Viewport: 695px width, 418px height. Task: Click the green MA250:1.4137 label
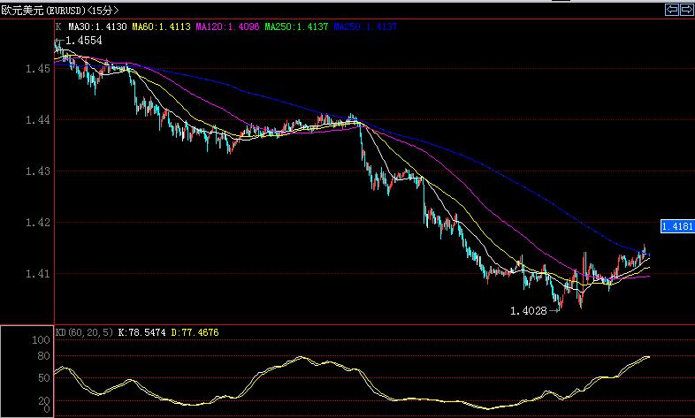point(296,27)
